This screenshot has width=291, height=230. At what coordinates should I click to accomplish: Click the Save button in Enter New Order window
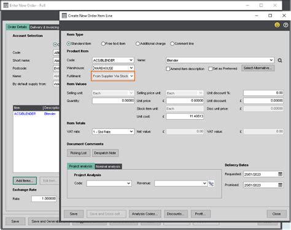point(15,221)
